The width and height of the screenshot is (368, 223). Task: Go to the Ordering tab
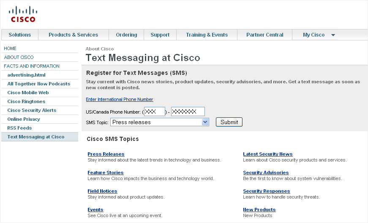click(x=126, y=35)
